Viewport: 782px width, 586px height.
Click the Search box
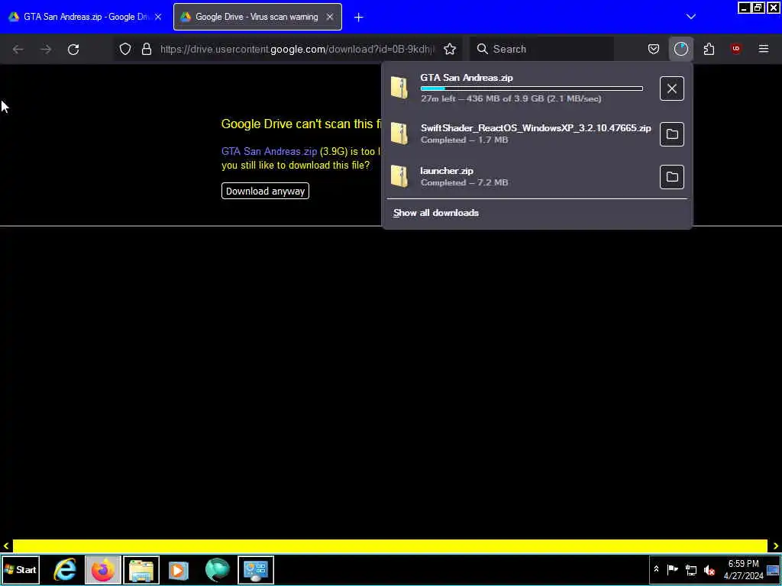(543, 49)
